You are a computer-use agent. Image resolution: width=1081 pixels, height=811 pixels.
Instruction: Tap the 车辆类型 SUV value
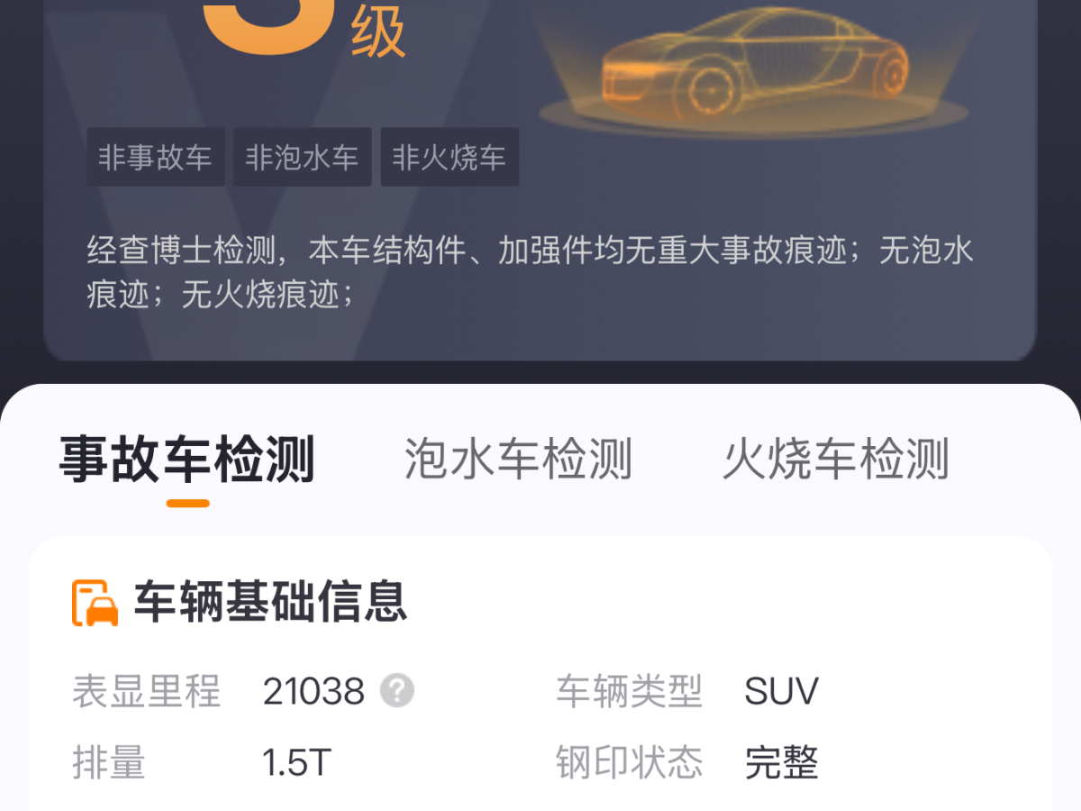(x=781, y=692)
